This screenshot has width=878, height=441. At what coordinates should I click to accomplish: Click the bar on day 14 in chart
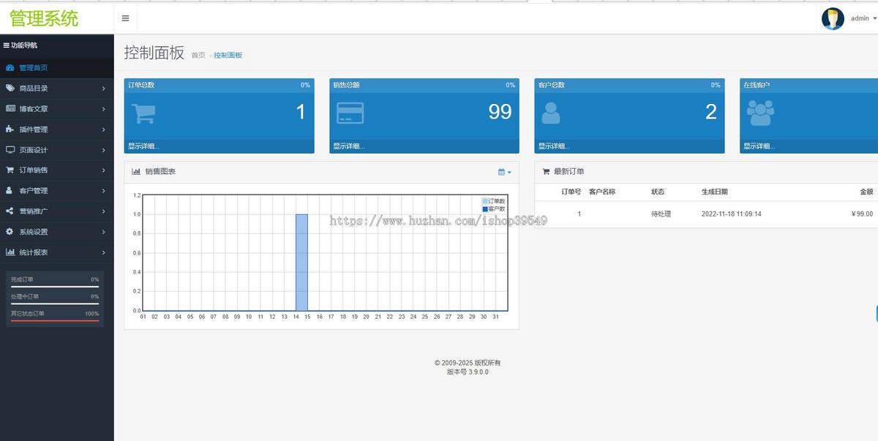click(301, 263)
